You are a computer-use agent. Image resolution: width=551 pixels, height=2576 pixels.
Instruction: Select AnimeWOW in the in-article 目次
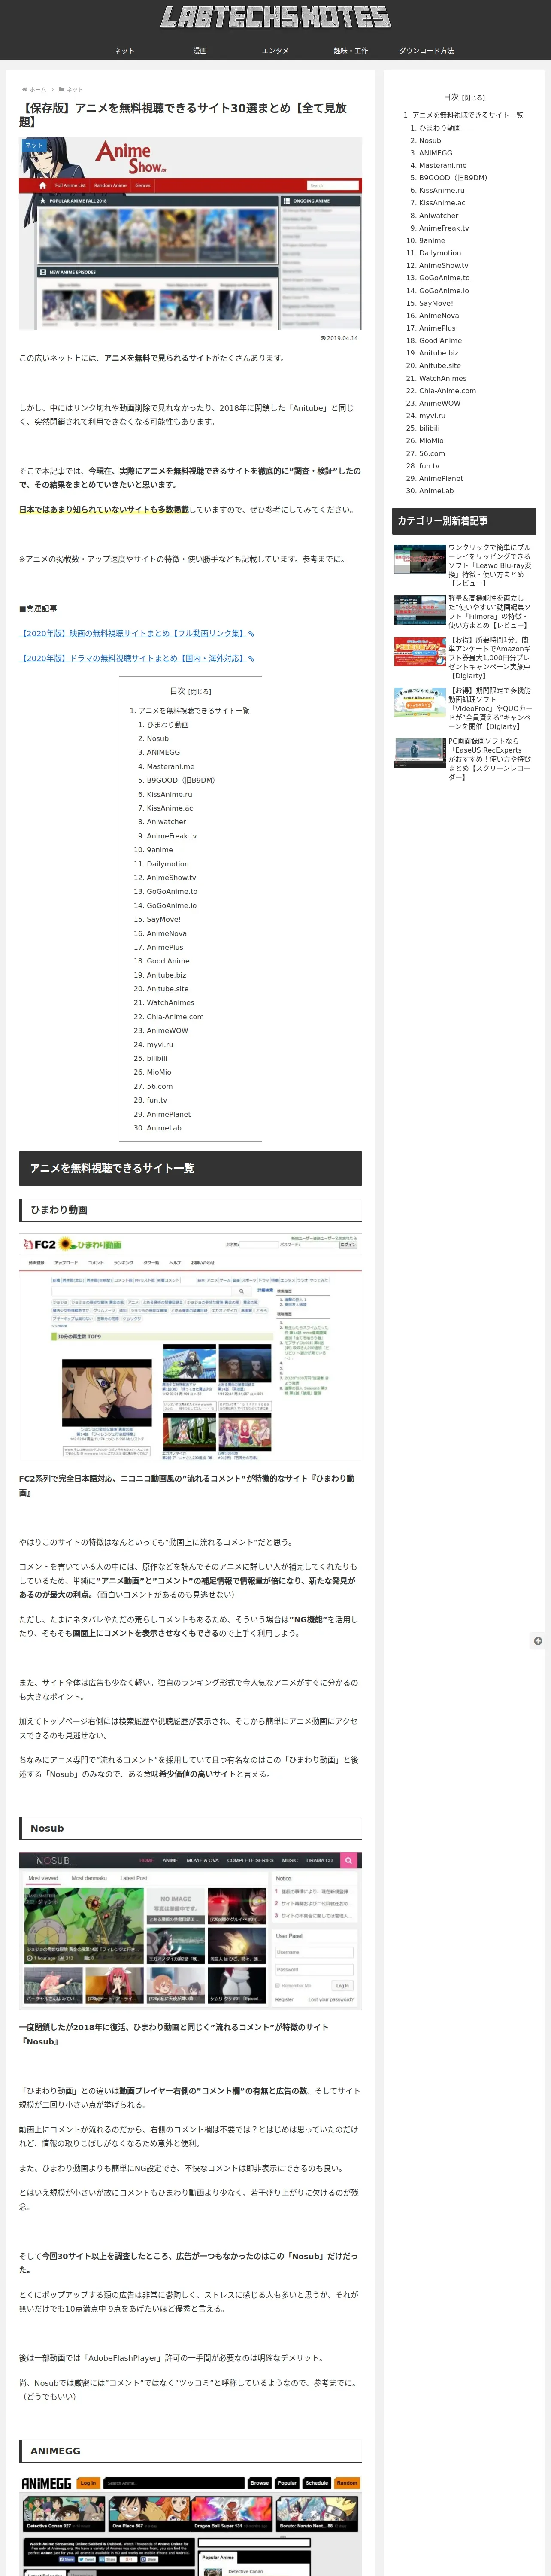[x=167, y=1031]
